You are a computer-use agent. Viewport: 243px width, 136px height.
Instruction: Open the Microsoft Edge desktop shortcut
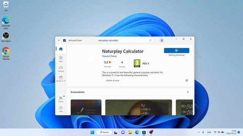[6, 23]
